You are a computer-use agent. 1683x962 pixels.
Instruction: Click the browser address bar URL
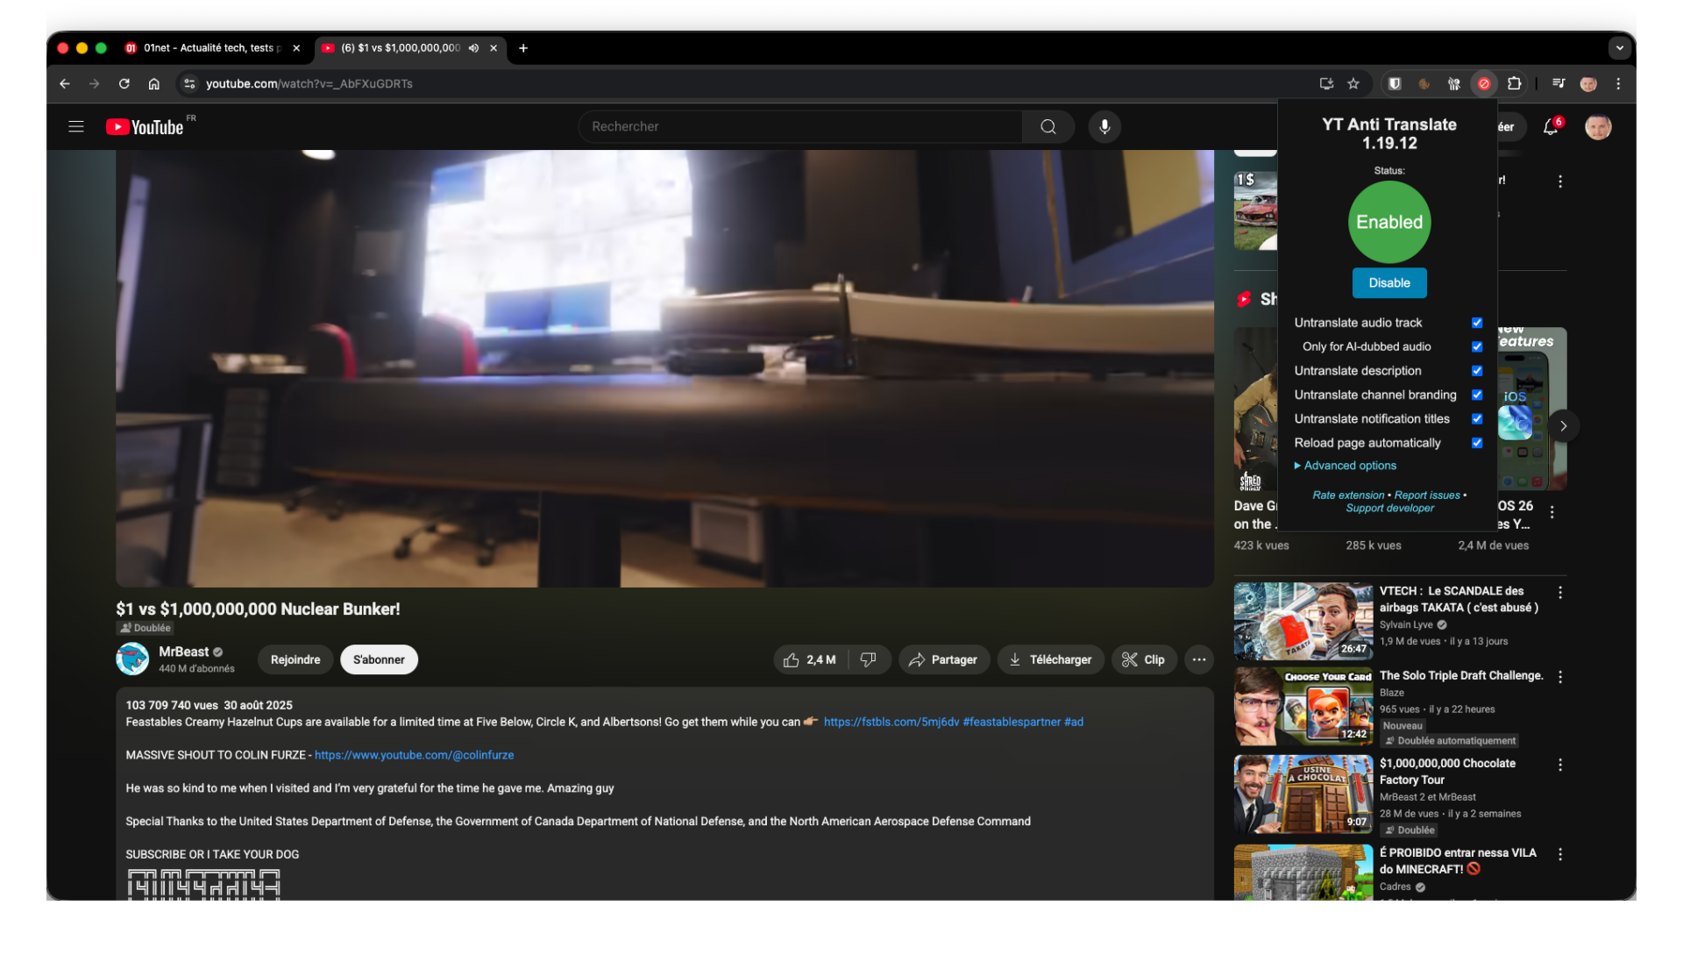coord(309,83)
